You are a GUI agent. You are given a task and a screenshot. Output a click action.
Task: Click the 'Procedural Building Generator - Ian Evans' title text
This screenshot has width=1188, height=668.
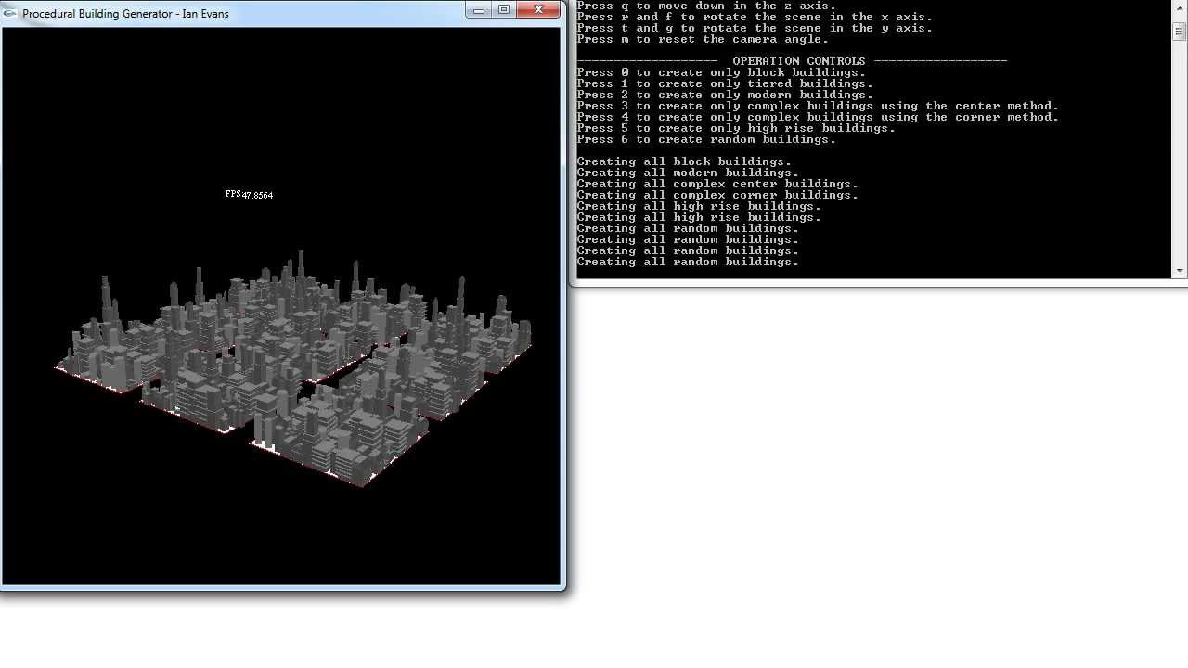click(125, 14)
